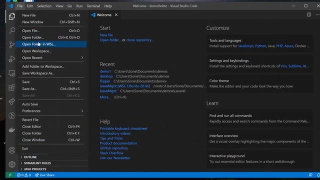Open the Live Share activity bar icon
320x180 pixels.
pos(12,101)
